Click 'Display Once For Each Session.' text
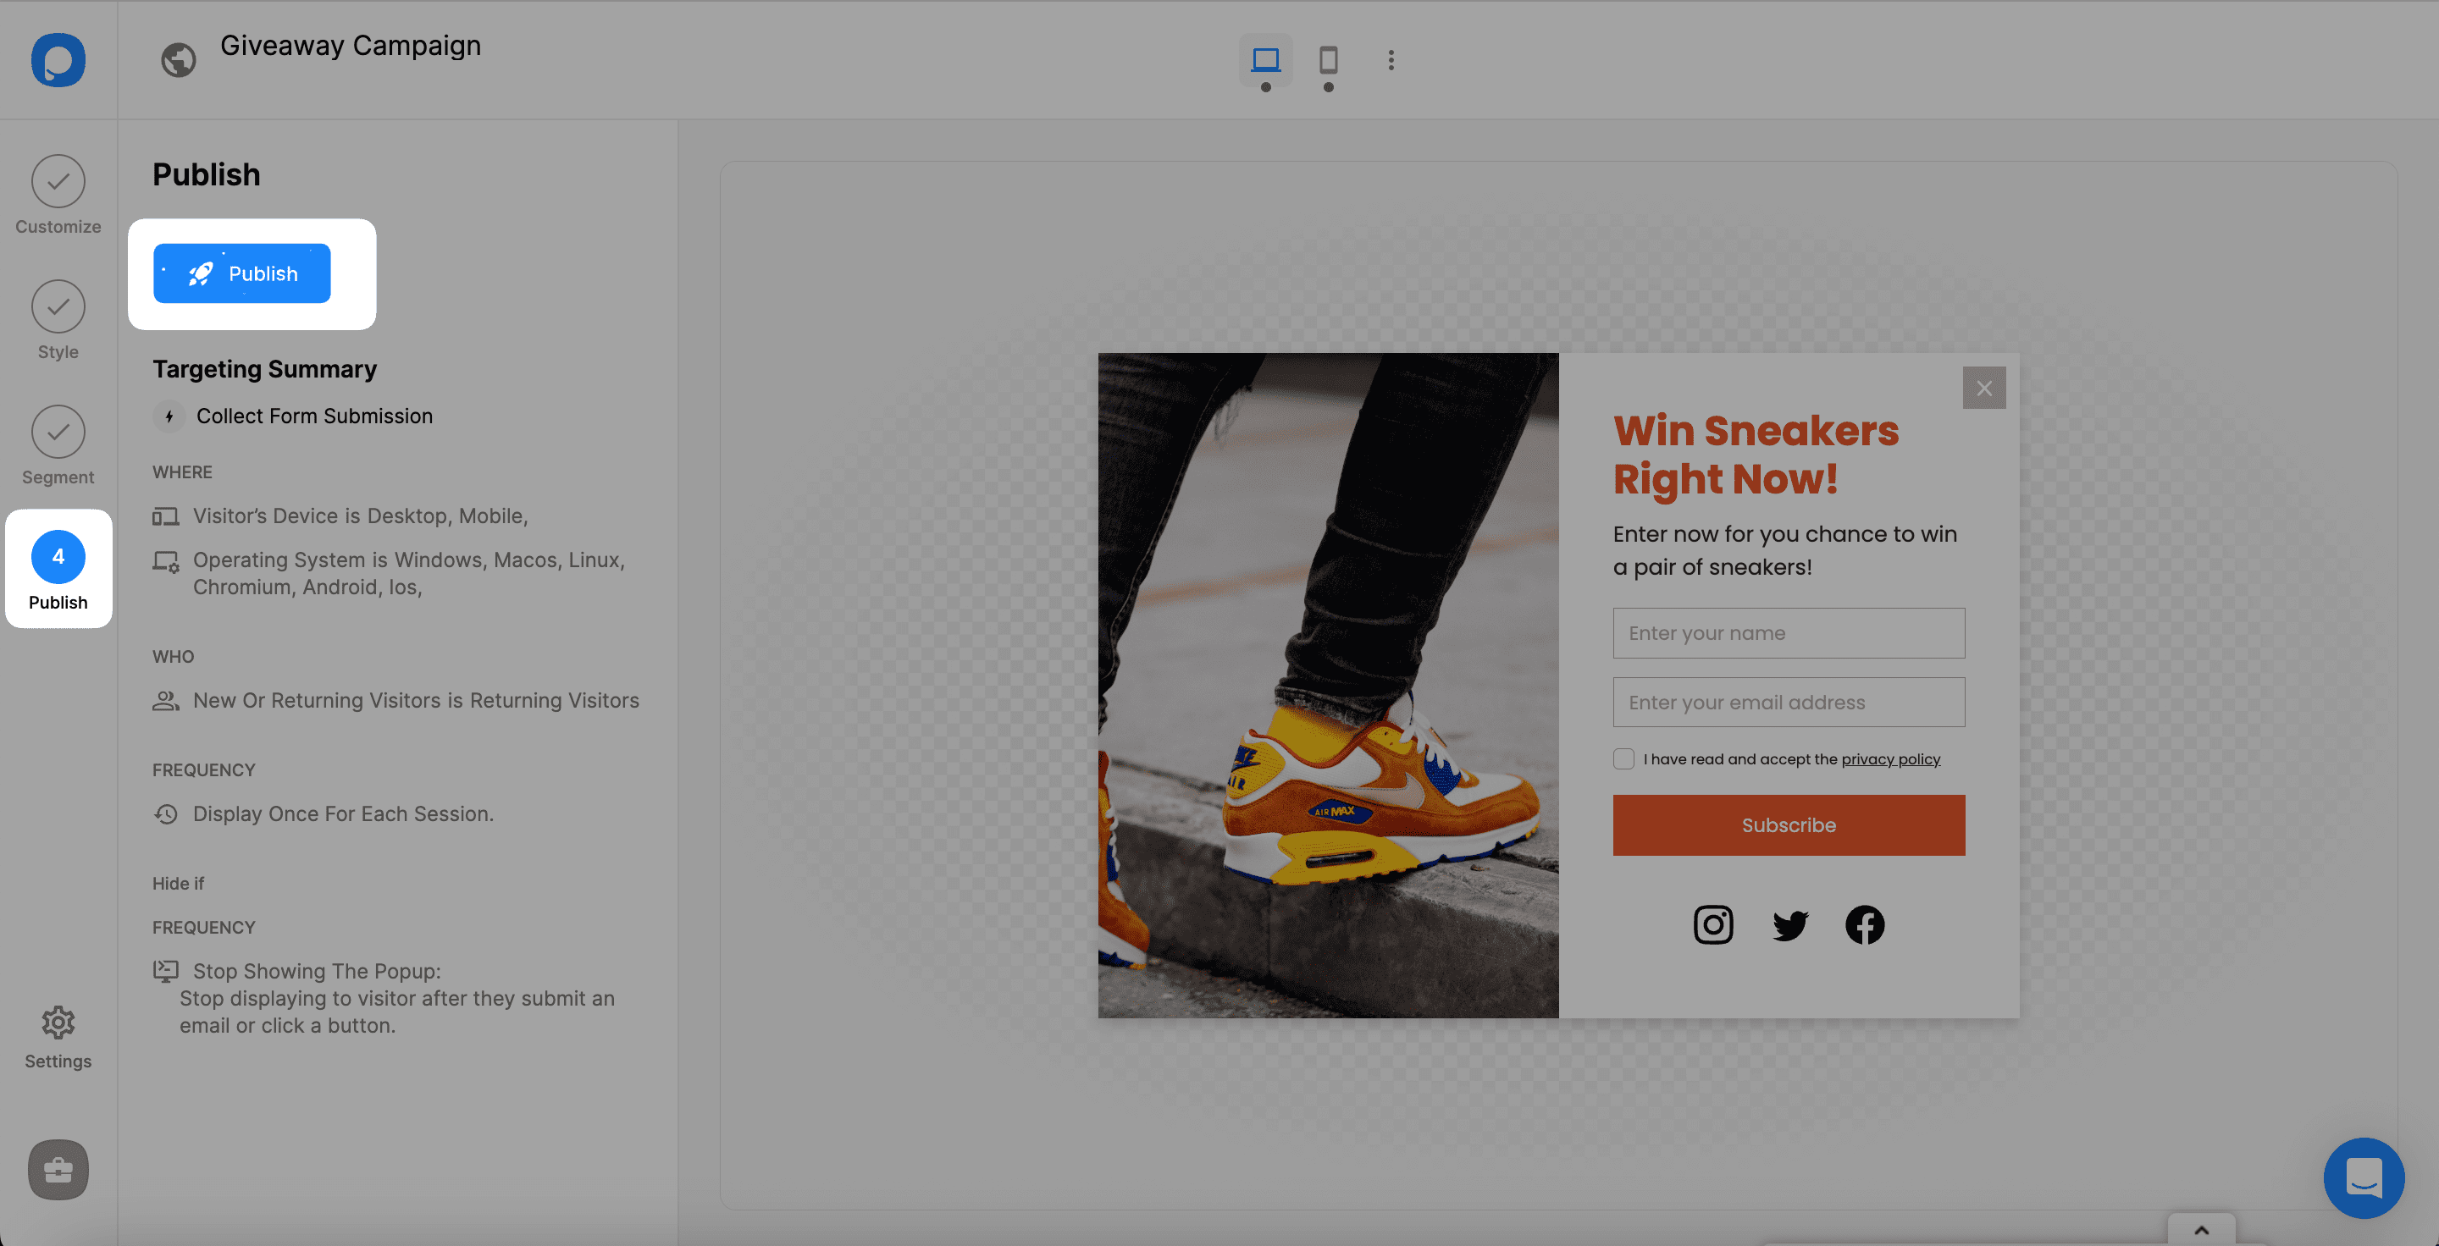 point(344,813)
